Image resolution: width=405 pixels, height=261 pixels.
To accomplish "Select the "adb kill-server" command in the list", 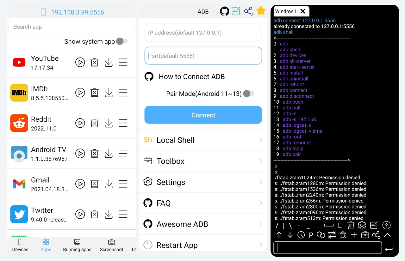I will pyautogui.click(x=295, y=61).
